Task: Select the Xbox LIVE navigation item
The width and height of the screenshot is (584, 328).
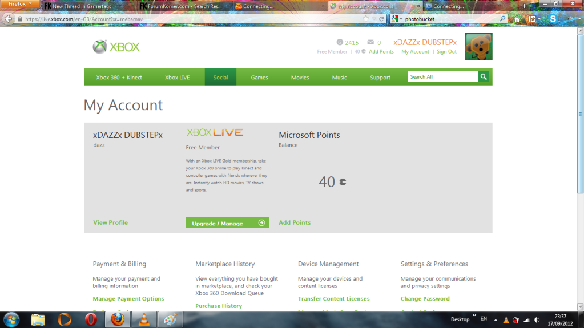Action: point(177,78)
